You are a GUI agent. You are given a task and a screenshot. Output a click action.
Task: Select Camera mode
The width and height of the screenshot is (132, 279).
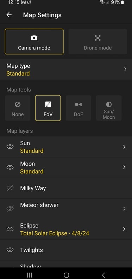coord(34,41)
